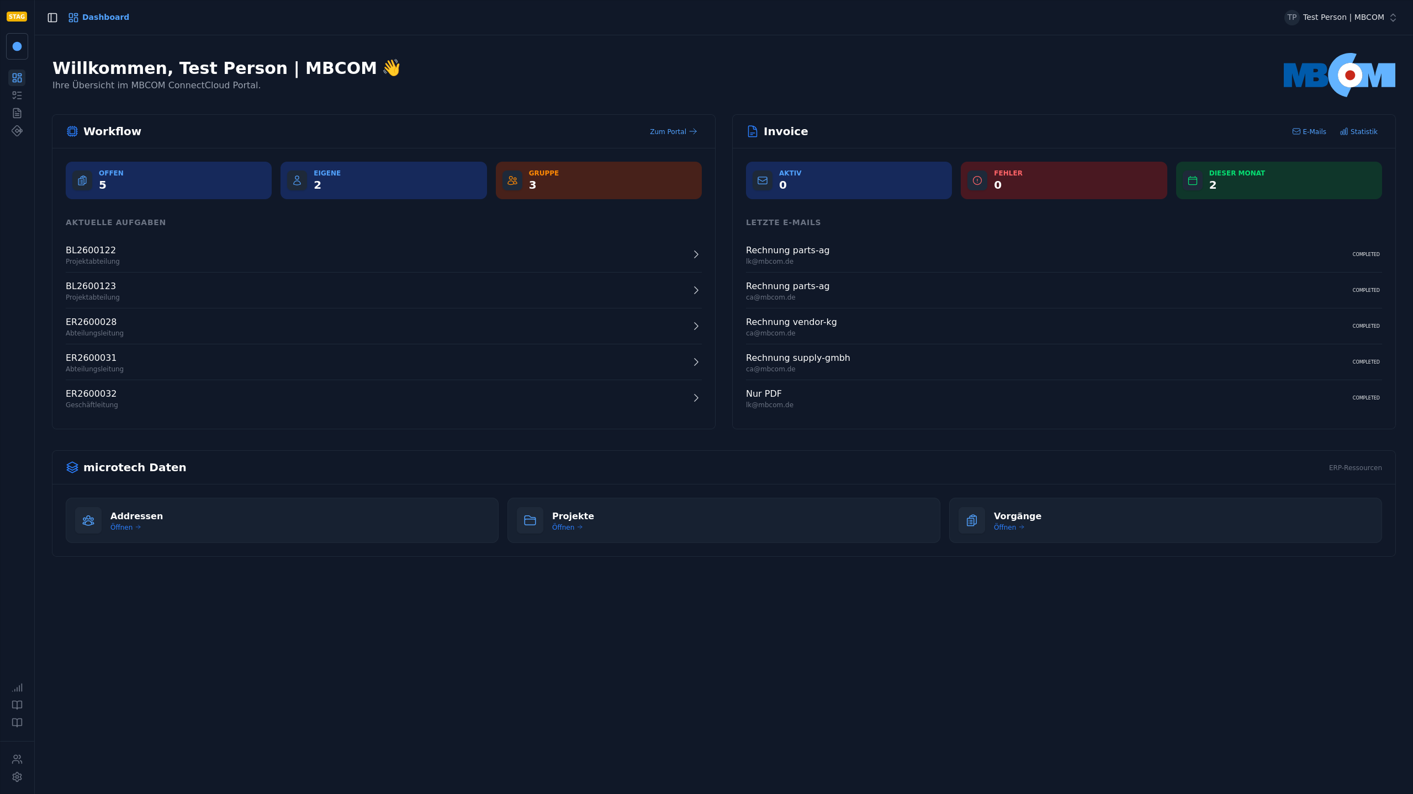This screenshot has width=1413, height=794.
Task: Click the ERP-Ressourcen label
Action: click(1355, 468)
